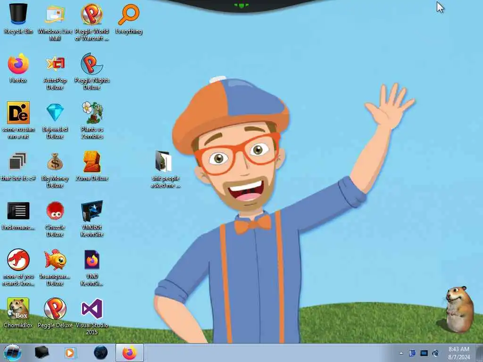Open the clock showing 8:43 AM
Image resolution: width=483 pixels, height=362 pixels.
459,353
